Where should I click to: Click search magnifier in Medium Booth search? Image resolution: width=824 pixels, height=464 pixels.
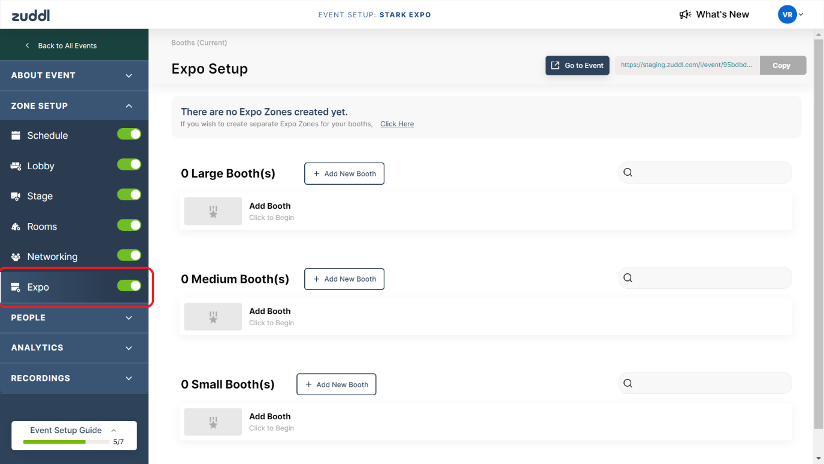[x=628, y=277]
